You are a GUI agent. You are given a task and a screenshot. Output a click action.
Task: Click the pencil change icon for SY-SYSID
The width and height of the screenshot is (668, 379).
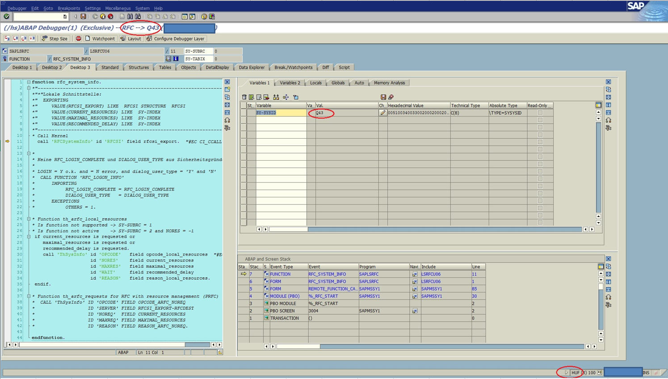(x=383, y=113)
